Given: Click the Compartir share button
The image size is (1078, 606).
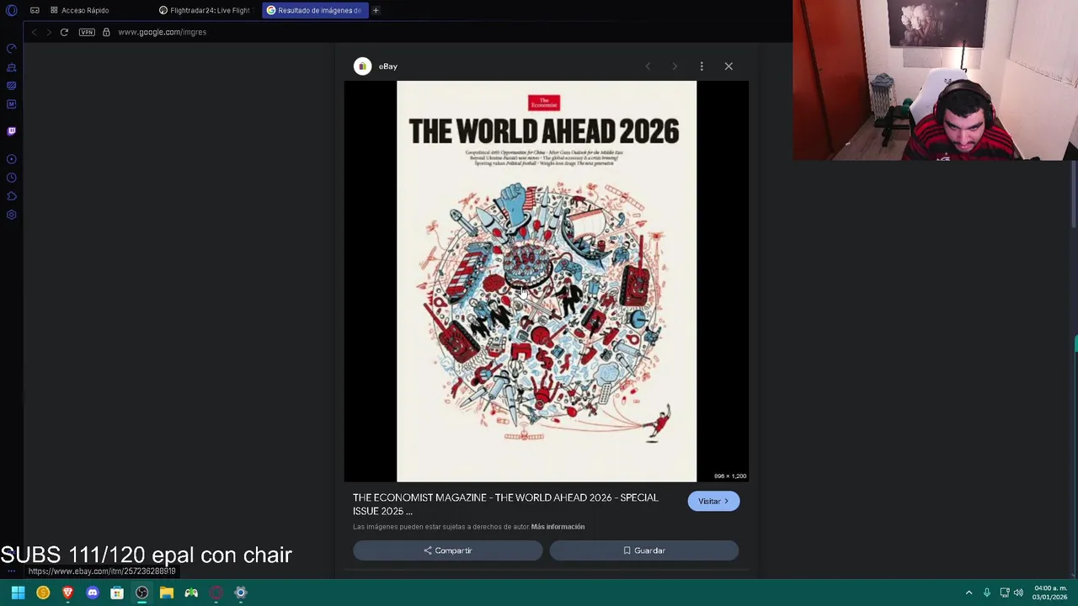Looking at the screenshot, I should [x=448, y=550].
